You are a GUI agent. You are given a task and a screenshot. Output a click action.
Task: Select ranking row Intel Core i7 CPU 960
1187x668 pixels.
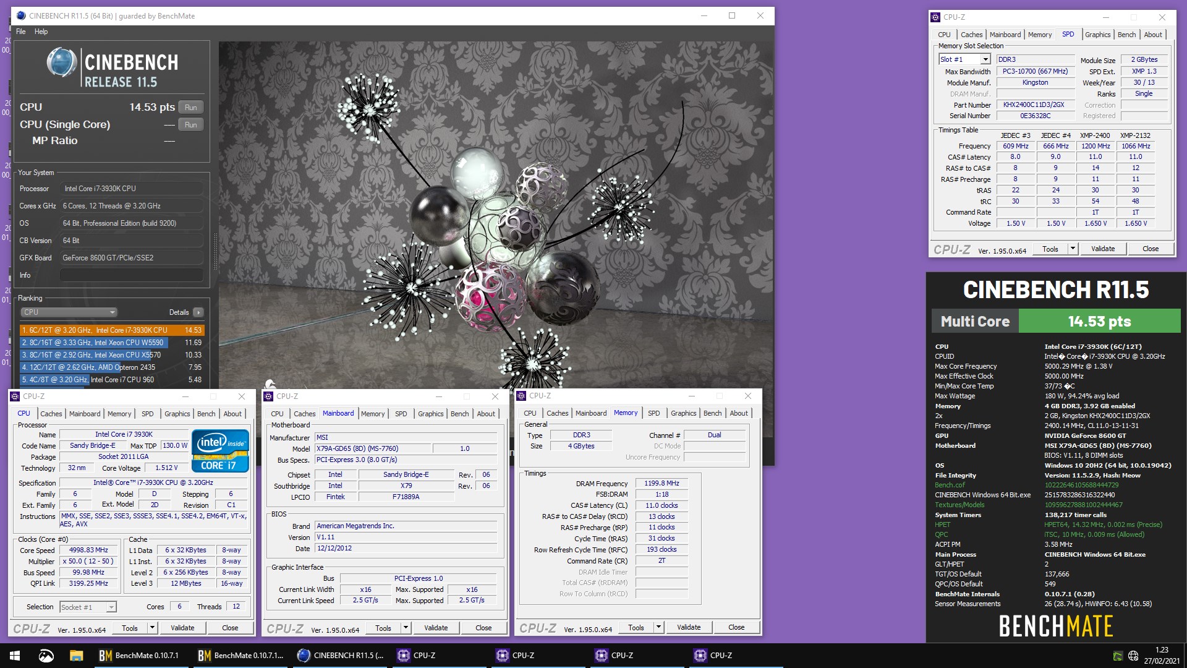pos(112,380)
